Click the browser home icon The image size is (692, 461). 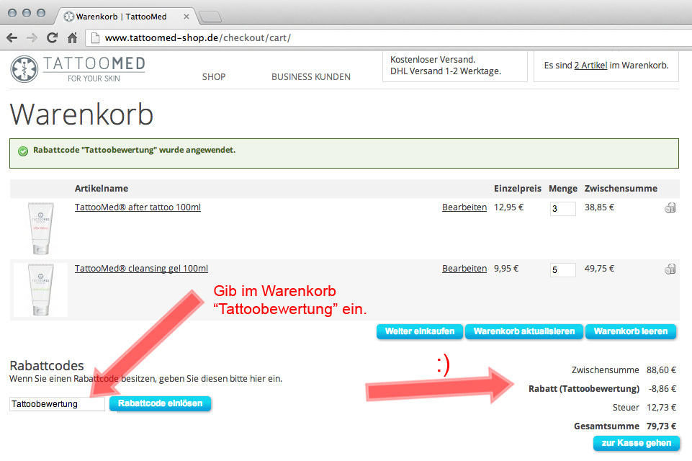coord(72,37)
